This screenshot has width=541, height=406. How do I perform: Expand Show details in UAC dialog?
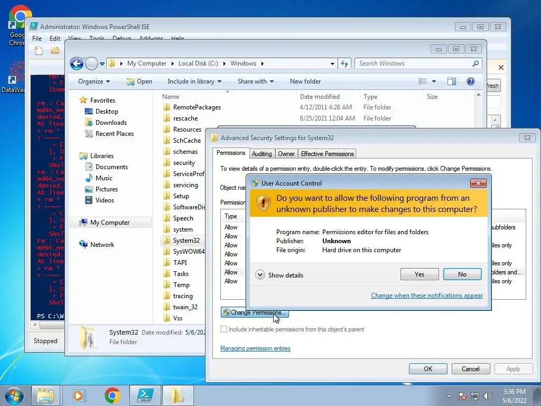coord(279,275)
